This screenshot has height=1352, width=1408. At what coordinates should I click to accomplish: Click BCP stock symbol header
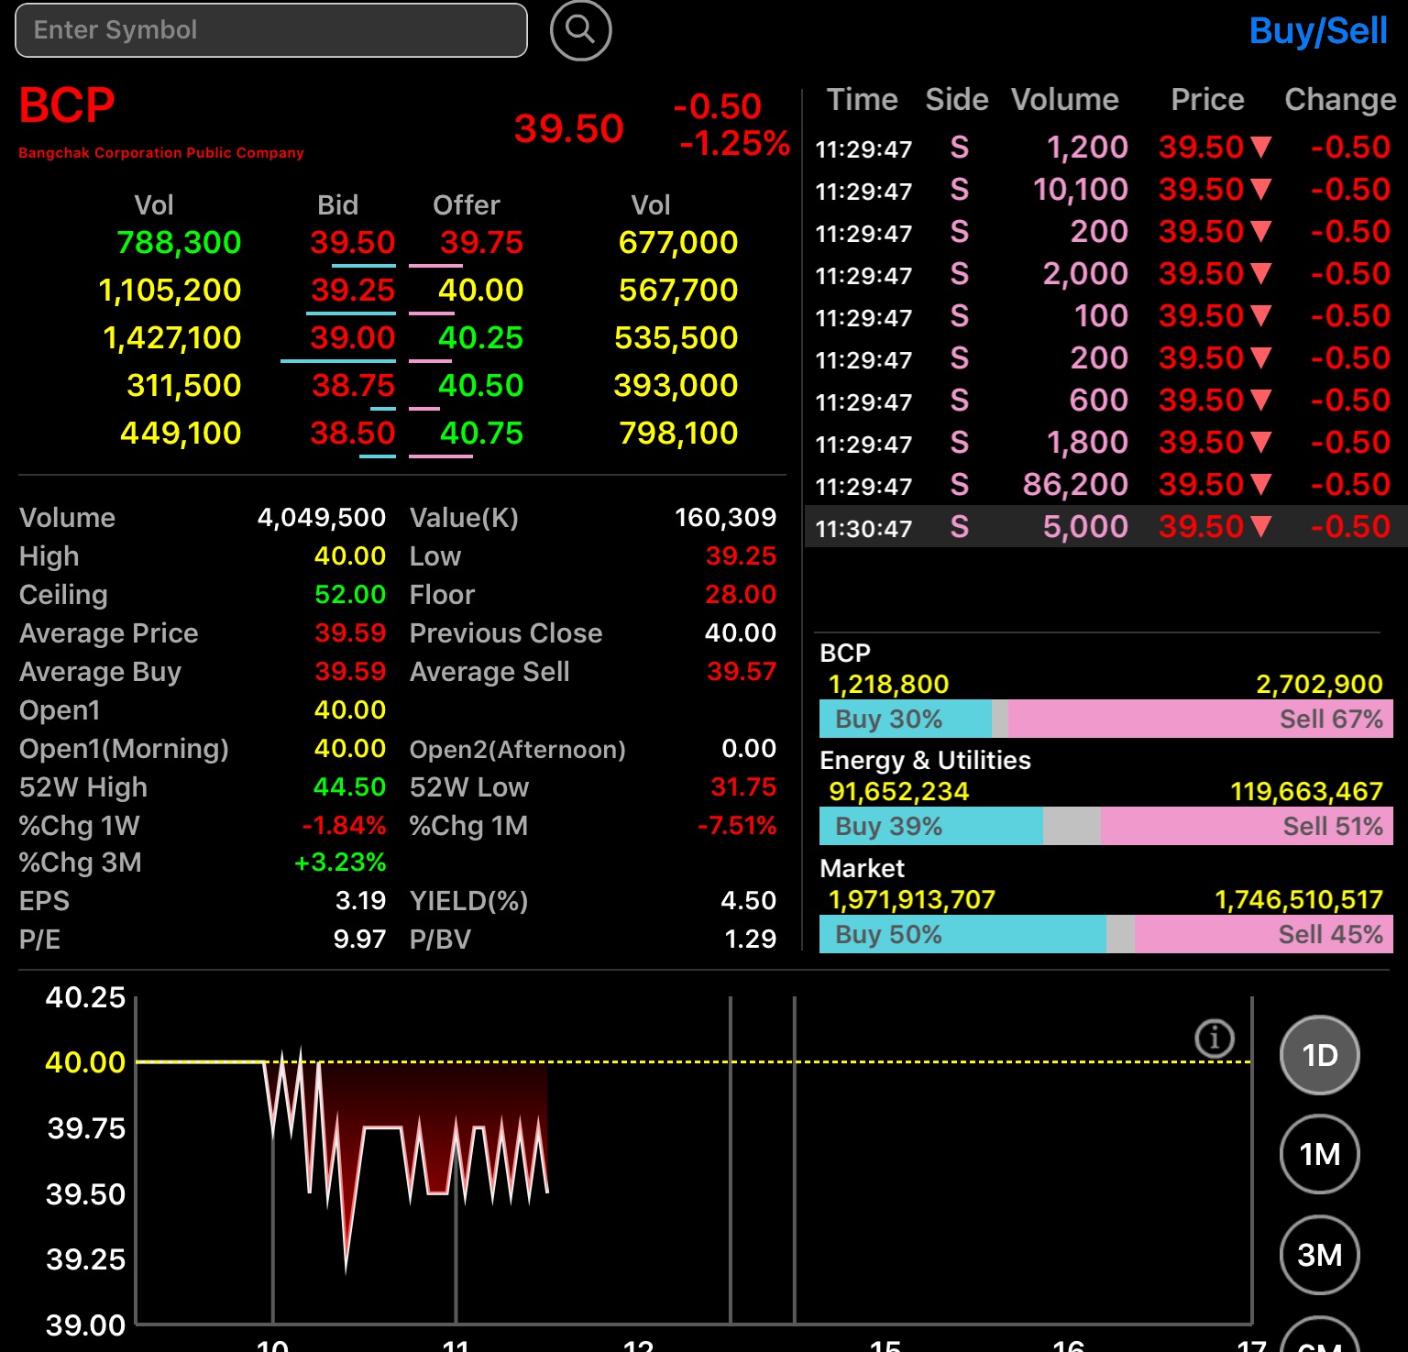[67, 105]
